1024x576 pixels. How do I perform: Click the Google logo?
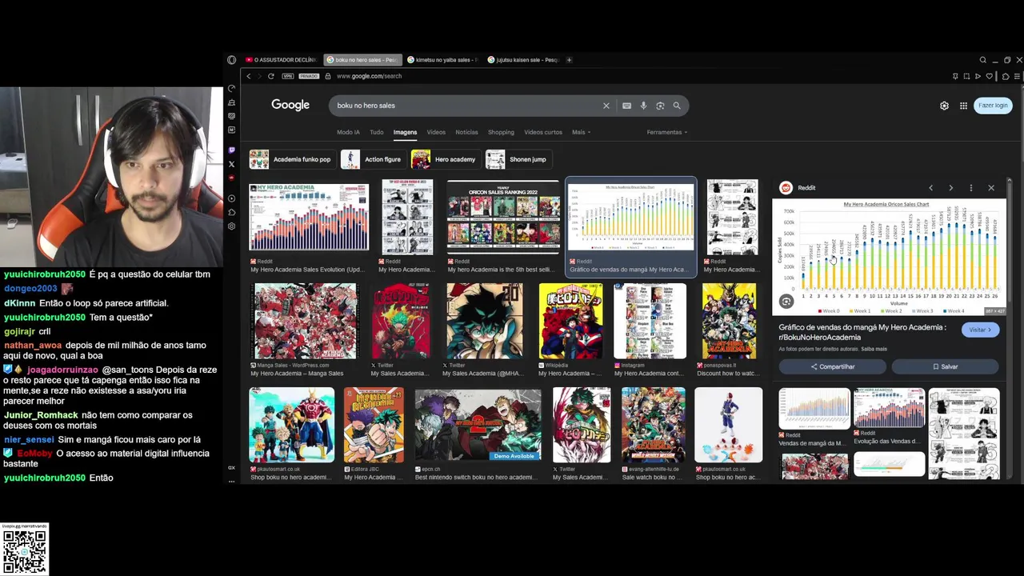290,106
